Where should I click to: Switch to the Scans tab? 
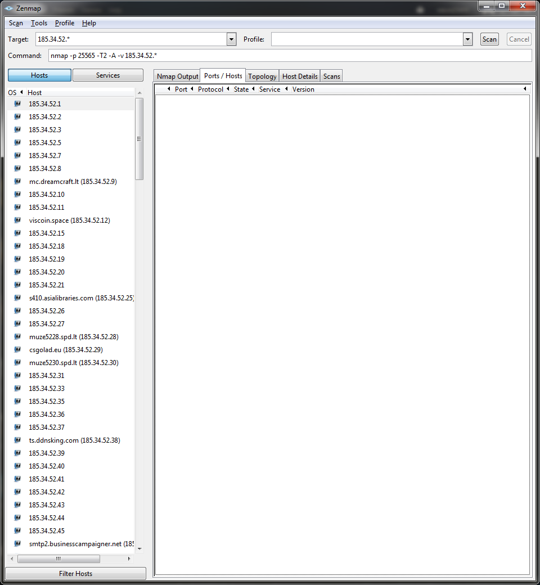pyautogui.click(x=331, y=76)
